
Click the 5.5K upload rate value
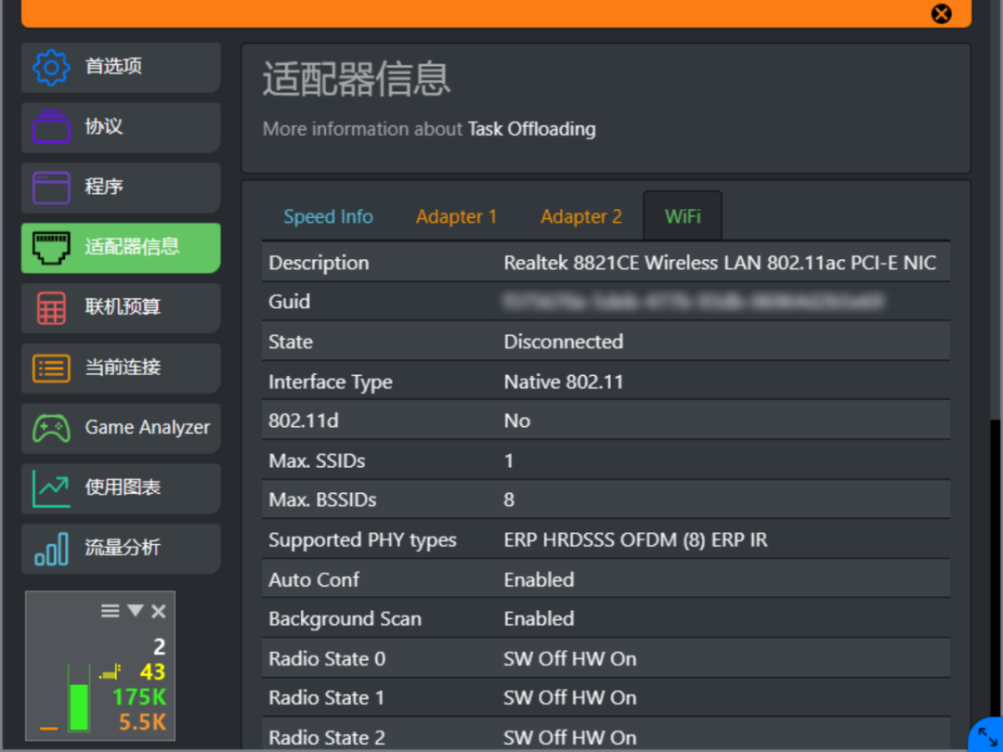pos(142,722)
